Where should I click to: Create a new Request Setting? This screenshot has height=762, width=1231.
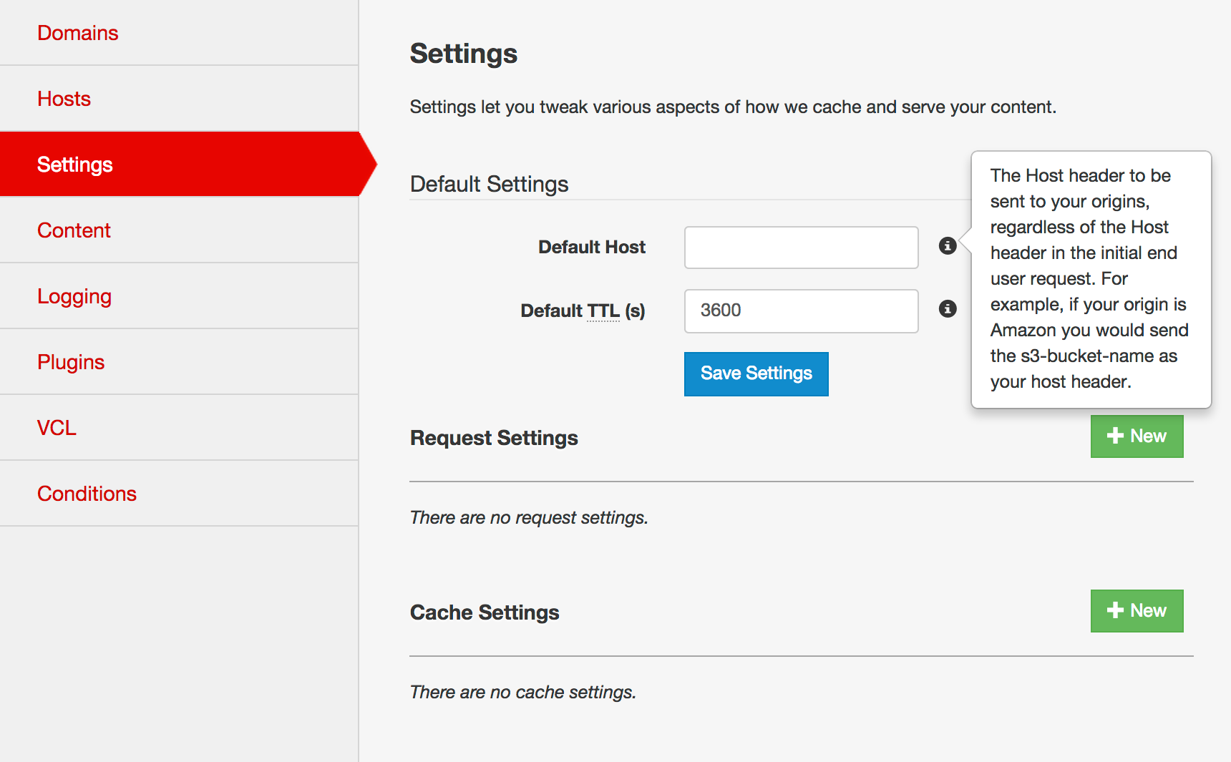[x=1137, y=436]
